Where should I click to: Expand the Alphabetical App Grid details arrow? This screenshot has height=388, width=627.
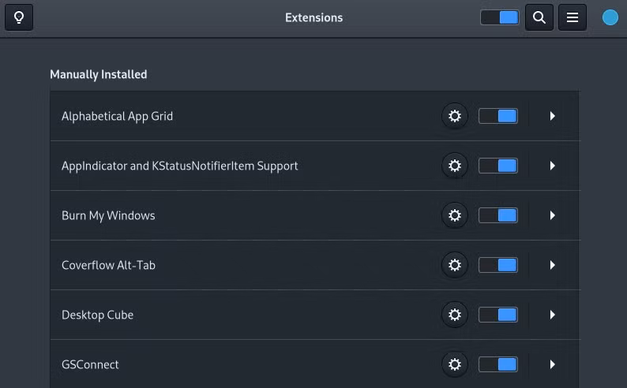coord(552,116)
